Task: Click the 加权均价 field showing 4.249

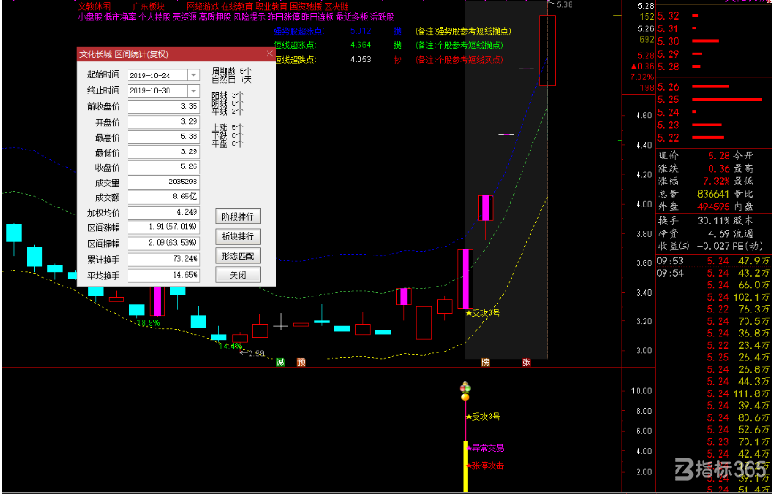Action: tap(163, 212)
